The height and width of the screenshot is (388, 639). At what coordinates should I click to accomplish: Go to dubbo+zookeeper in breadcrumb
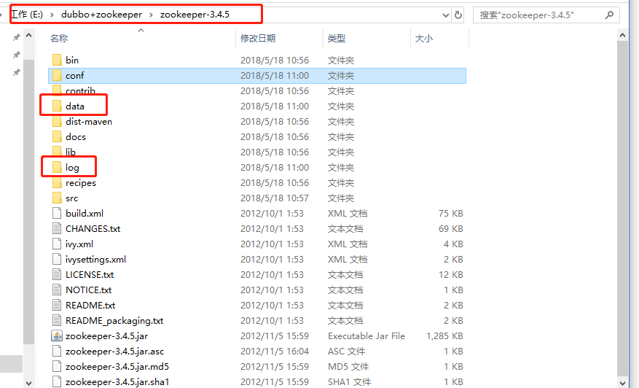[x=101, y=15]
